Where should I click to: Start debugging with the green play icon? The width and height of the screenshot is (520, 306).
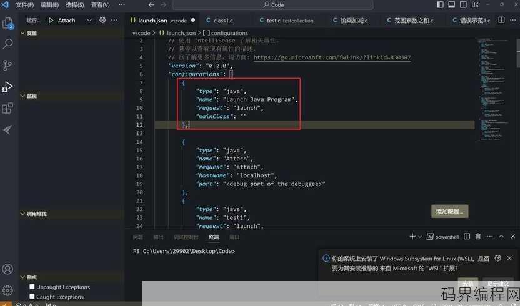click(51, 21)
